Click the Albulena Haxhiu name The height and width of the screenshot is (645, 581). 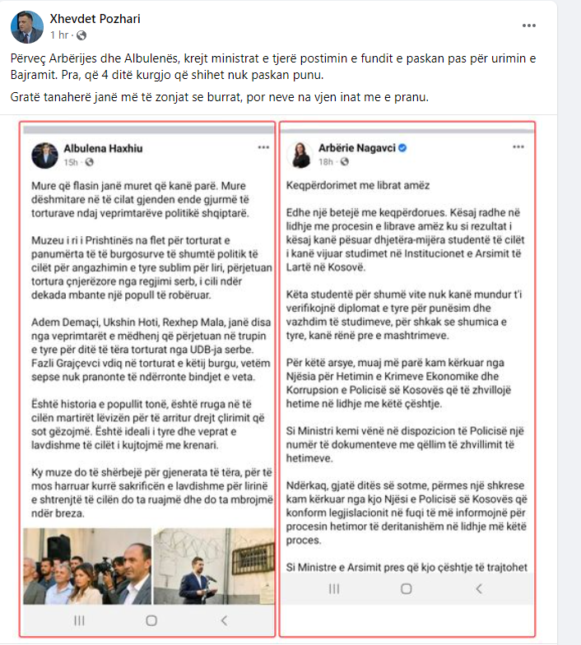(x=104, y=148)
